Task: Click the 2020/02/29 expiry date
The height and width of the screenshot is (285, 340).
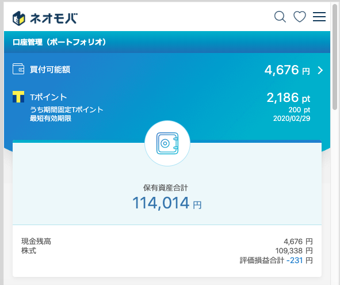Action: click(292, 119)
